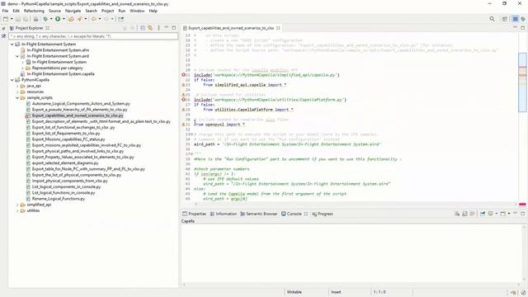Minimize the Project Explorer panel
The width and height of the screenshot is (528, 297).
pyautogui.click(x=167, y=27)
